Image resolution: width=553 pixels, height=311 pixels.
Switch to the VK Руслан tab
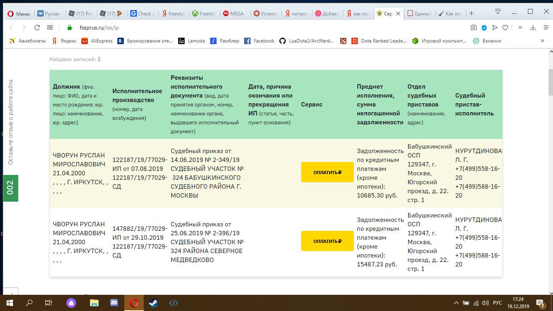[x=49, y=13]
